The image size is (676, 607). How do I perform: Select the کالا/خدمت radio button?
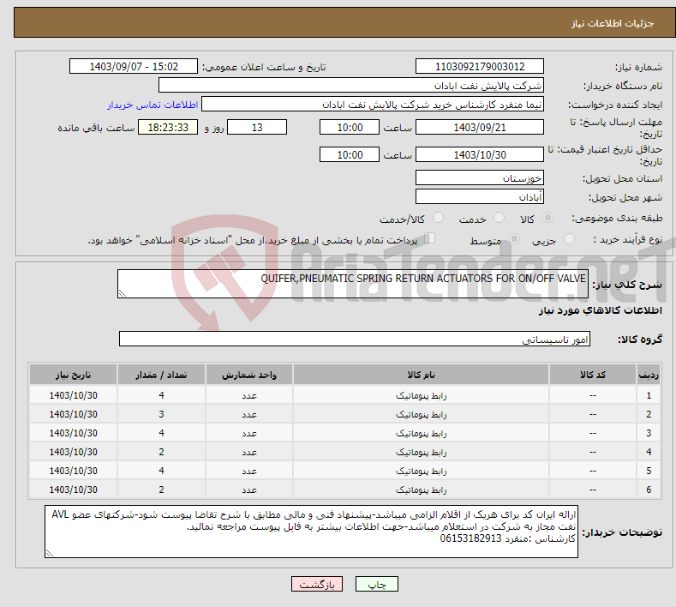pos(438,218)
